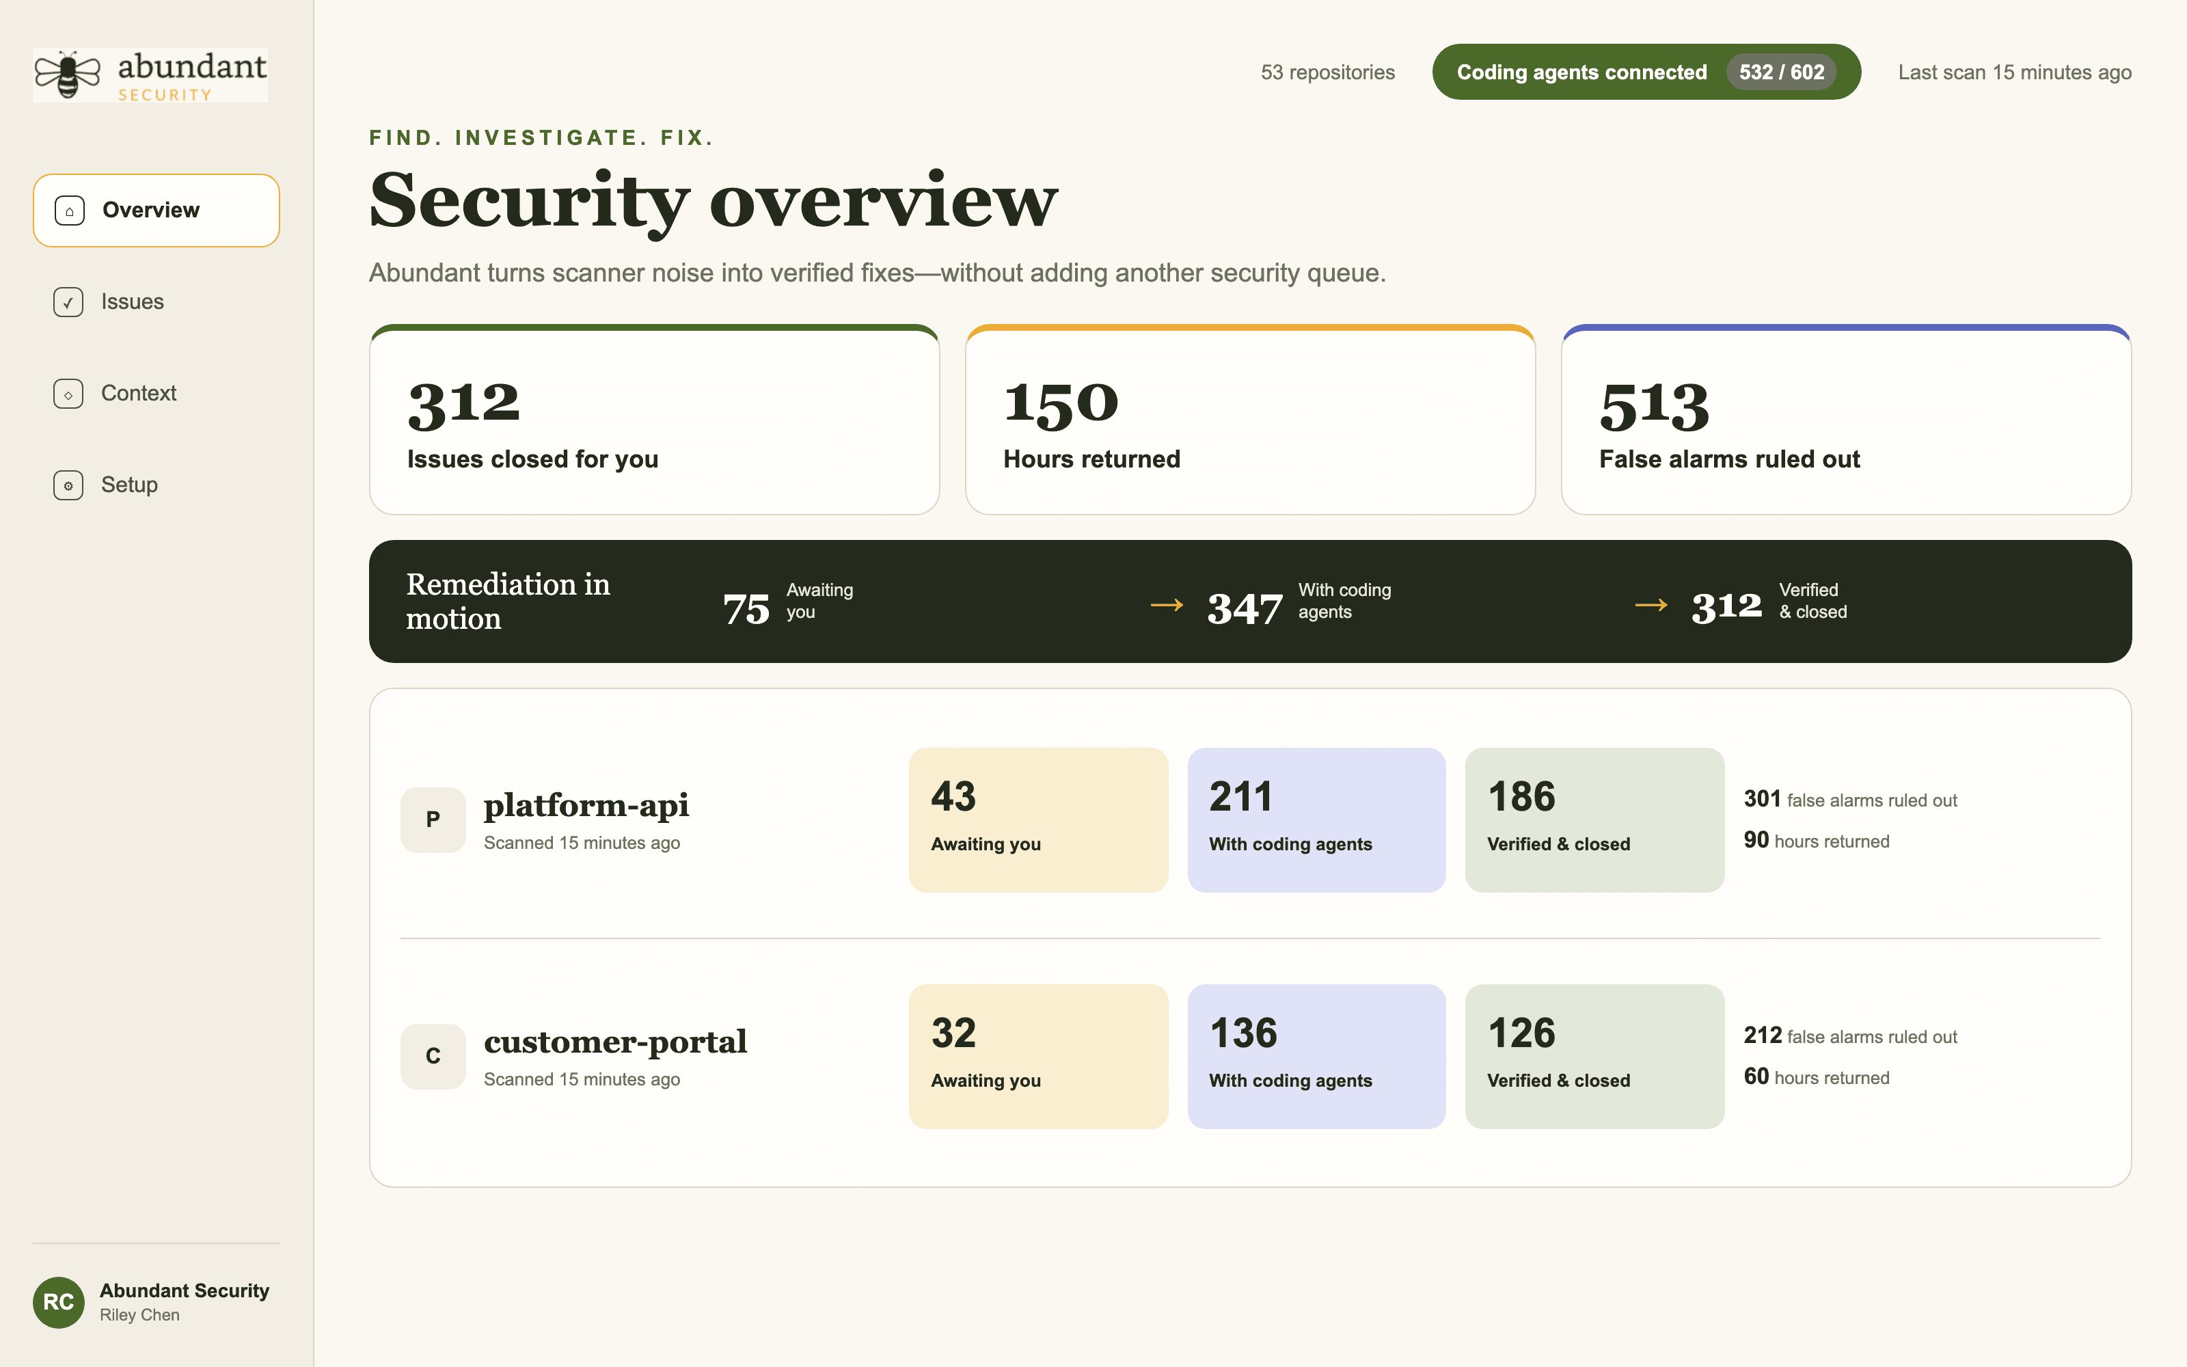Viewport: 2187px width, 1367px height.
Task: Click the Context diamond icon
Action: click(68, 393)
